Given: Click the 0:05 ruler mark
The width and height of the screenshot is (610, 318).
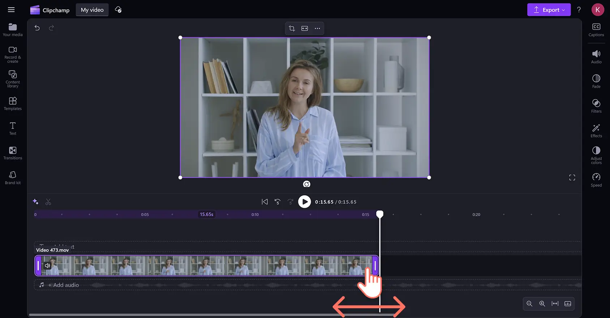Looking at the screenshot, I should (x=145, y=215).
